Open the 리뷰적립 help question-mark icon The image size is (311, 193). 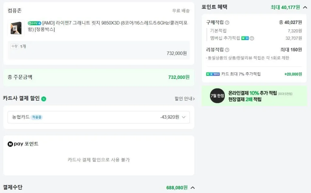click(227, 50)
